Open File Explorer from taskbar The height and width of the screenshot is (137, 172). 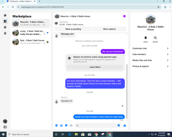tap(76, 134)
